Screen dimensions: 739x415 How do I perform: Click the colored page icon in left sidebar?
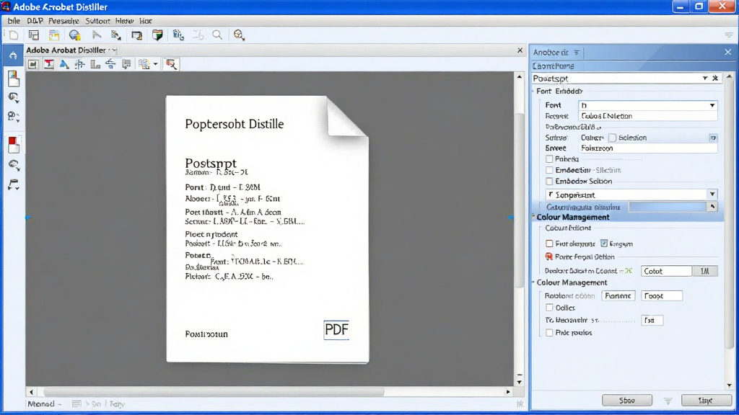pos(14,79)
